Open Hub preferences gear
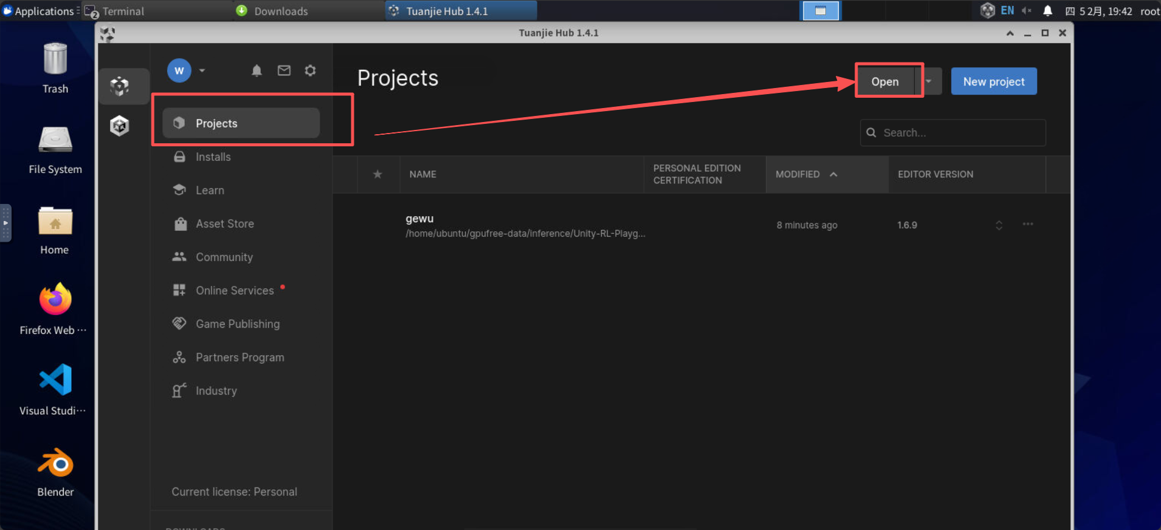Image resolution: width=1161 pixels, height=530 pixels. [x=310, y=70]
